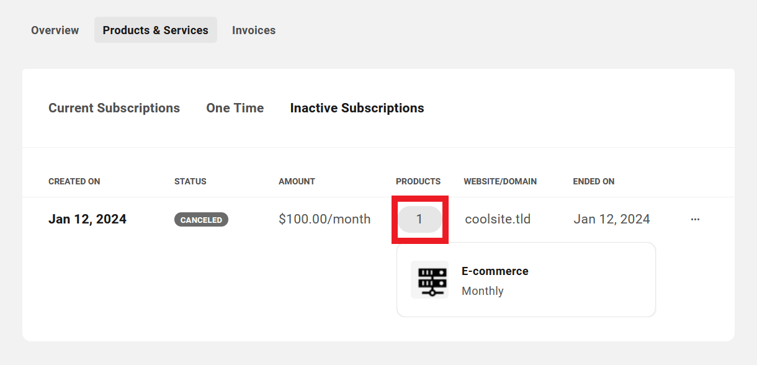The height and width of the screenshot is (365, 757).
Task: Select the Products & Services tab
Action: (156, 30)
